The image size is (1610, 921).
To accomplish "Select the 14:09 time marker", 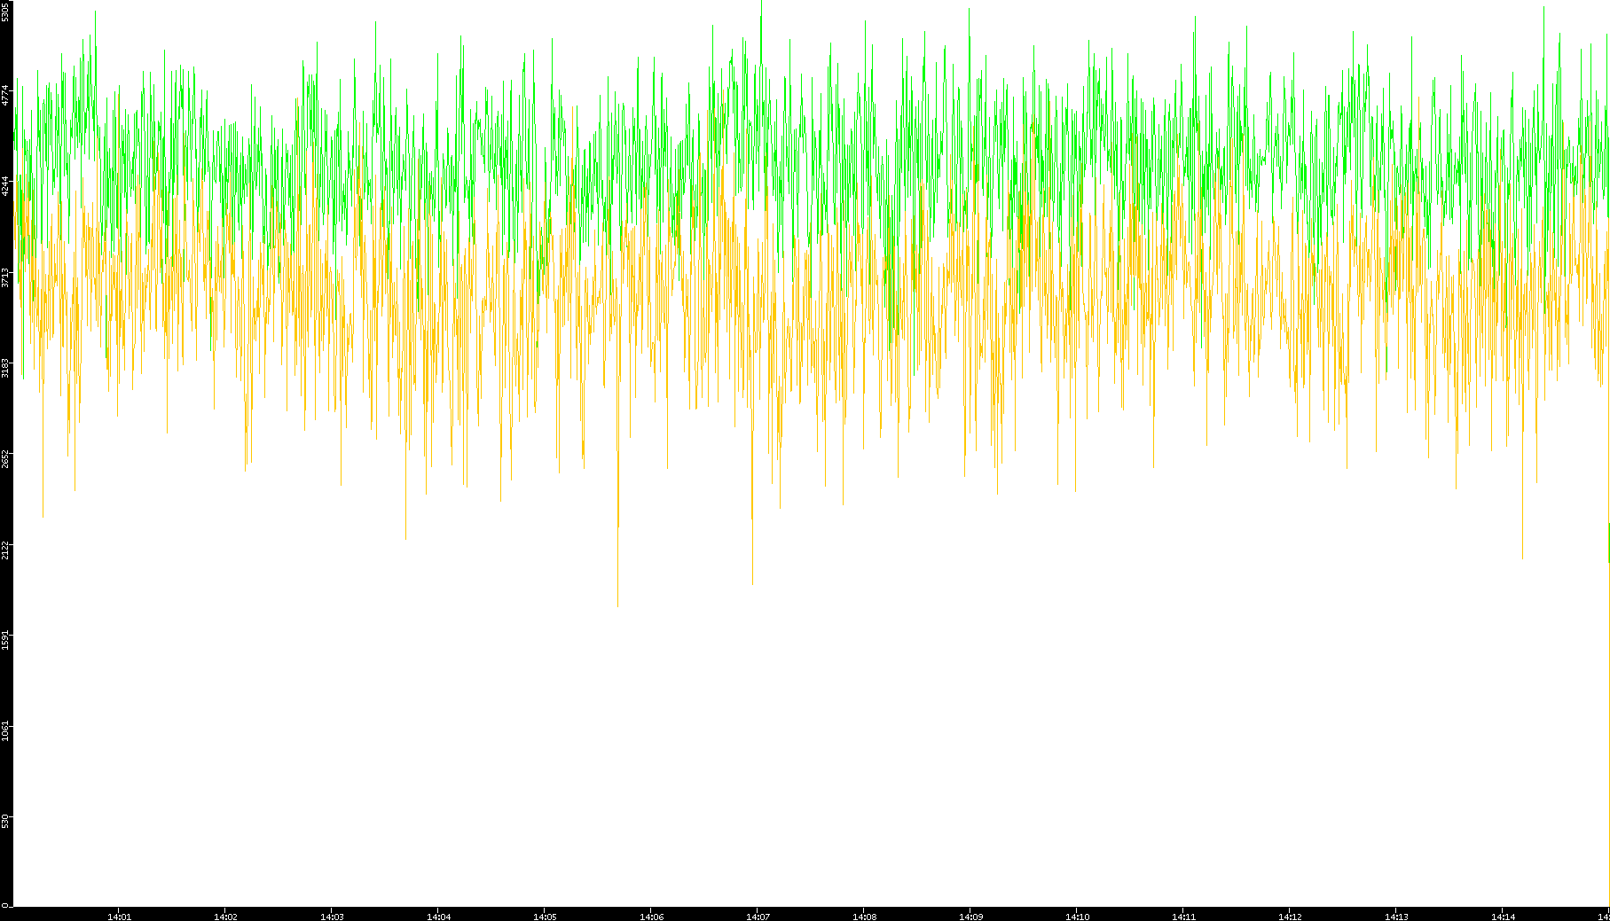I will tap(970, 917).
